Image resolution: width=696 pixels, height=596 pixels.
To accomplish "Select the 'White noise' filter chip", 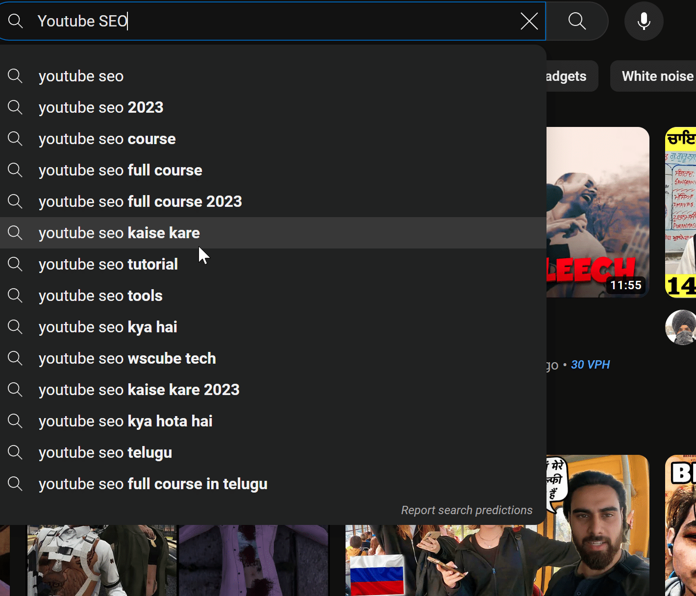I will pos(653,76).
